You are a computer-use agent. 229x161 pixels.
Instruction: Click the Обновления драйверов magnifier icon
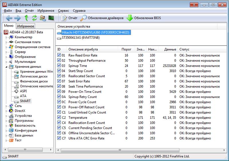[x=83, y=18]
